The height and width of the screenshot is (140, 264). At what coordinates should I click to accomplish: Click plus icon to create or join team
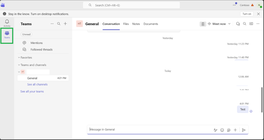click(65, 24)
